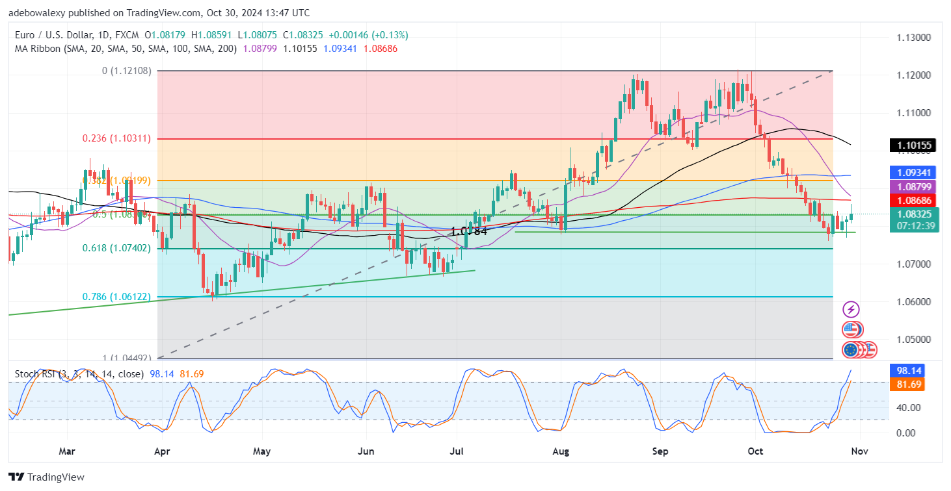
Task: Click the 0.00 Stoch RSI axis label
Action: 906,433
